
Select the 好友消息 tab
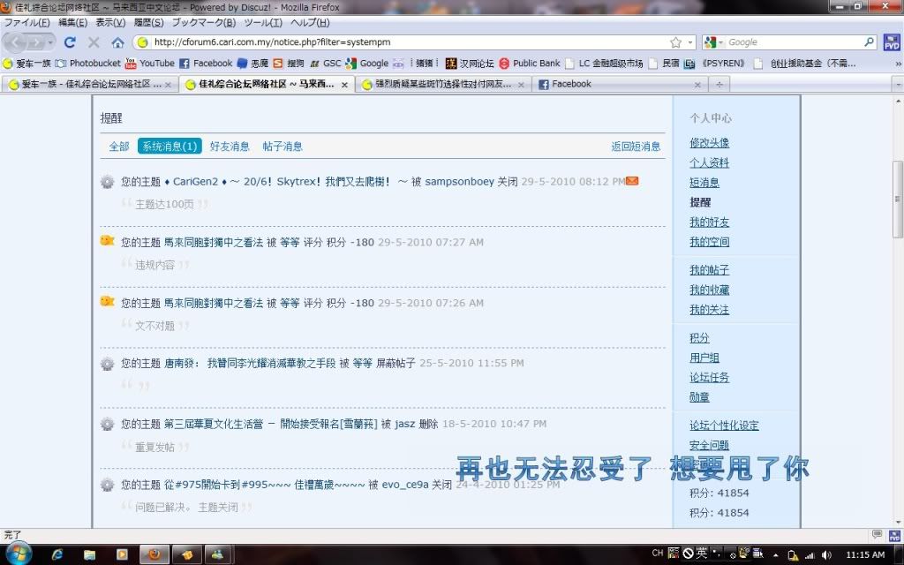point(230,147)
